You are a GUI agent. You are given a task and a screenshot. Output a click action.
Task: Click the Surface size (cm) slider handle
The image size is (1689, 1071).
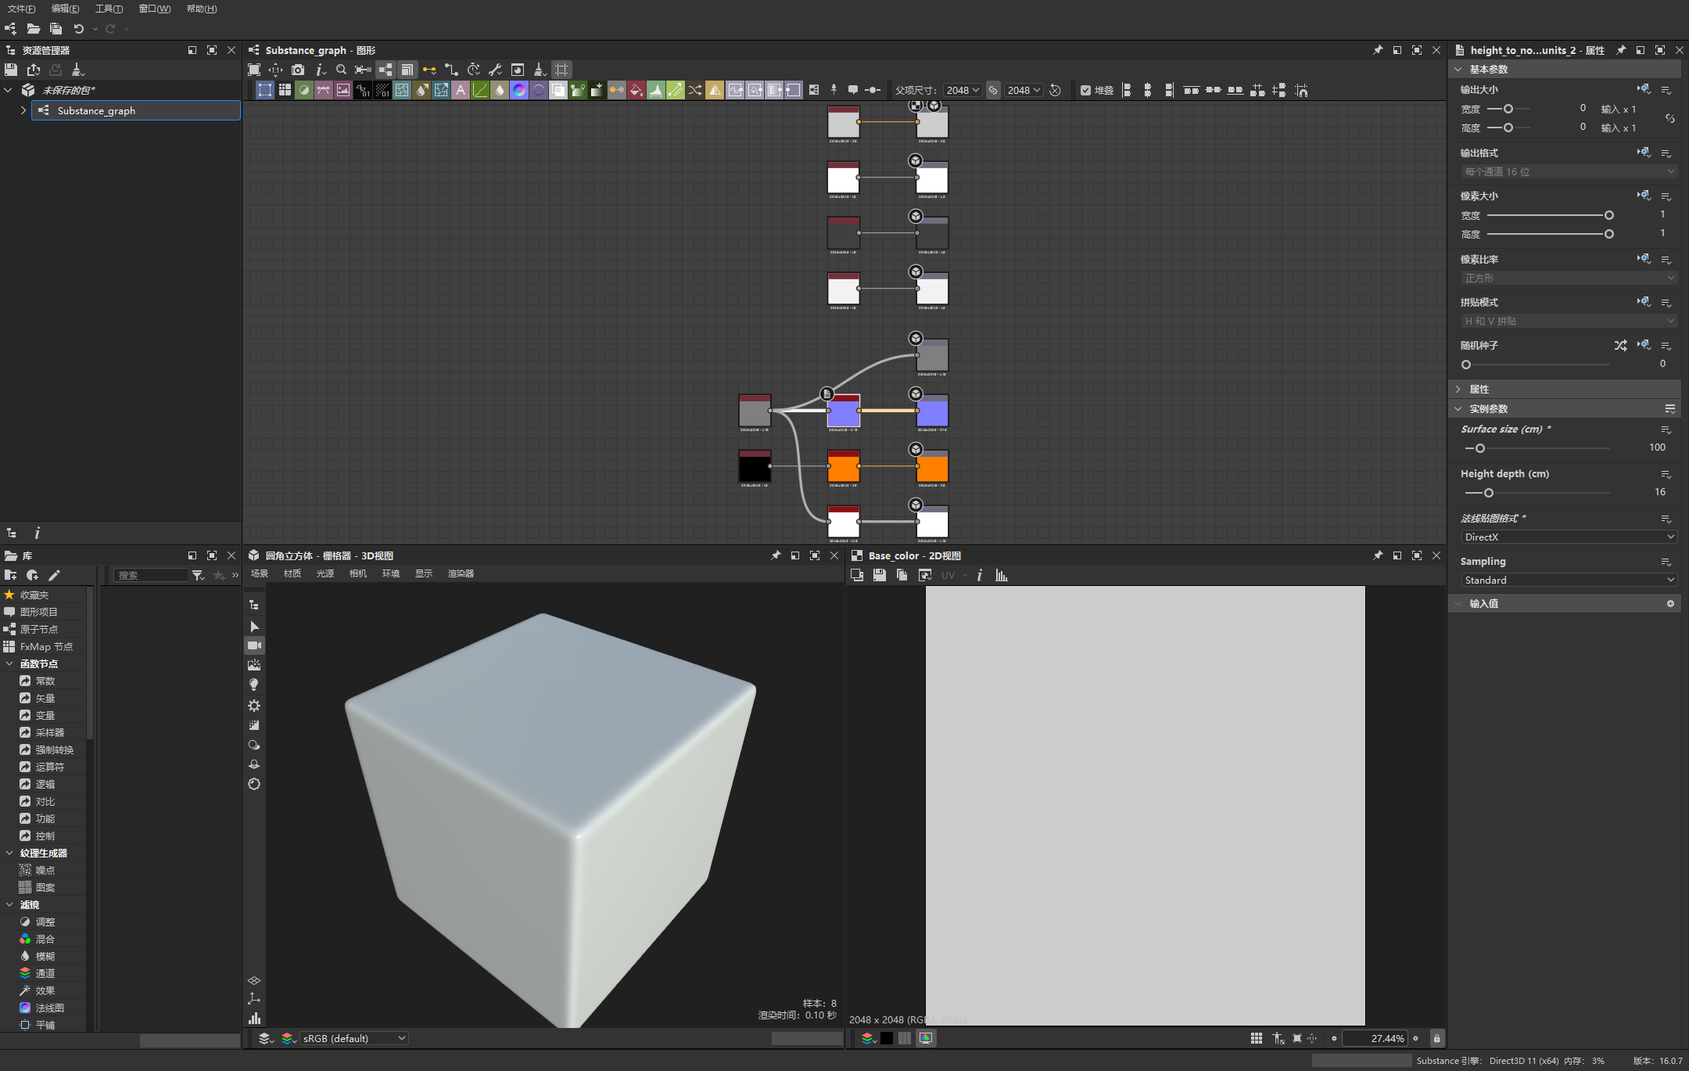click(x=1479, y=448)
